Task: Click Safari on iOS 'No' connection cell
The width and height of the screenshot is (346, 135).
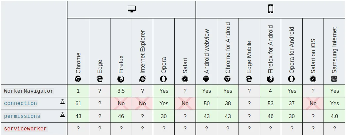Action: click(x=313, y=104)
